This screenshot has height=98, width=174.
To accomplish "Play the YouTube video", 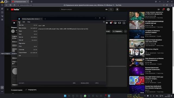I will tap(14, 23).
